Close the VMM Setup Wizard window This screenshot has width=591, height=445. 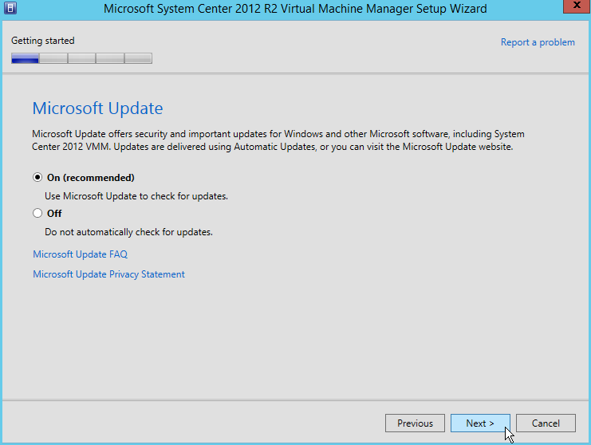(573, 9)
